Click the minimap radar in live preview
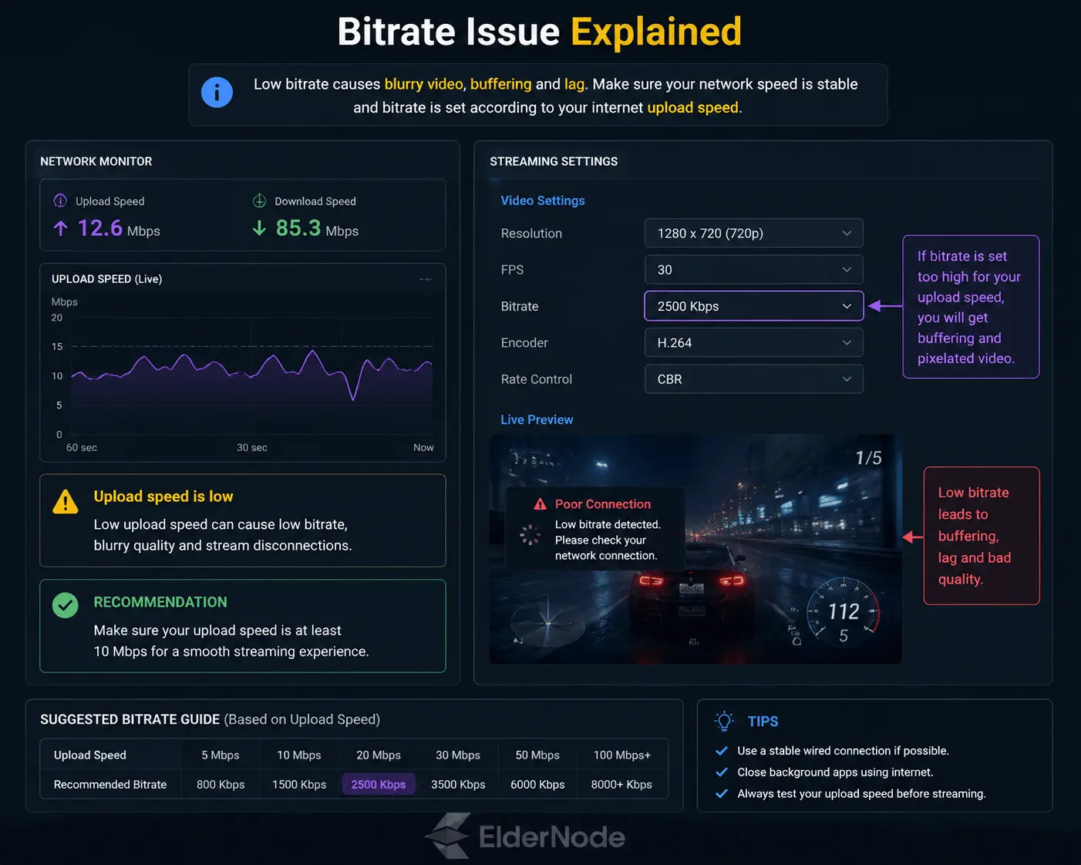This screenshot has width=1081, height=865. pos(548,622)
